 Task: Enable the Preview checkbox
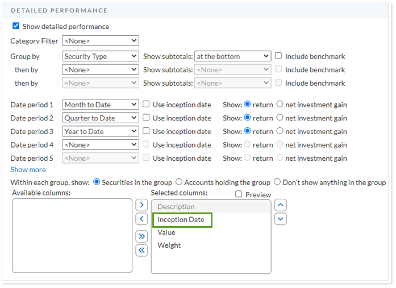239,195
